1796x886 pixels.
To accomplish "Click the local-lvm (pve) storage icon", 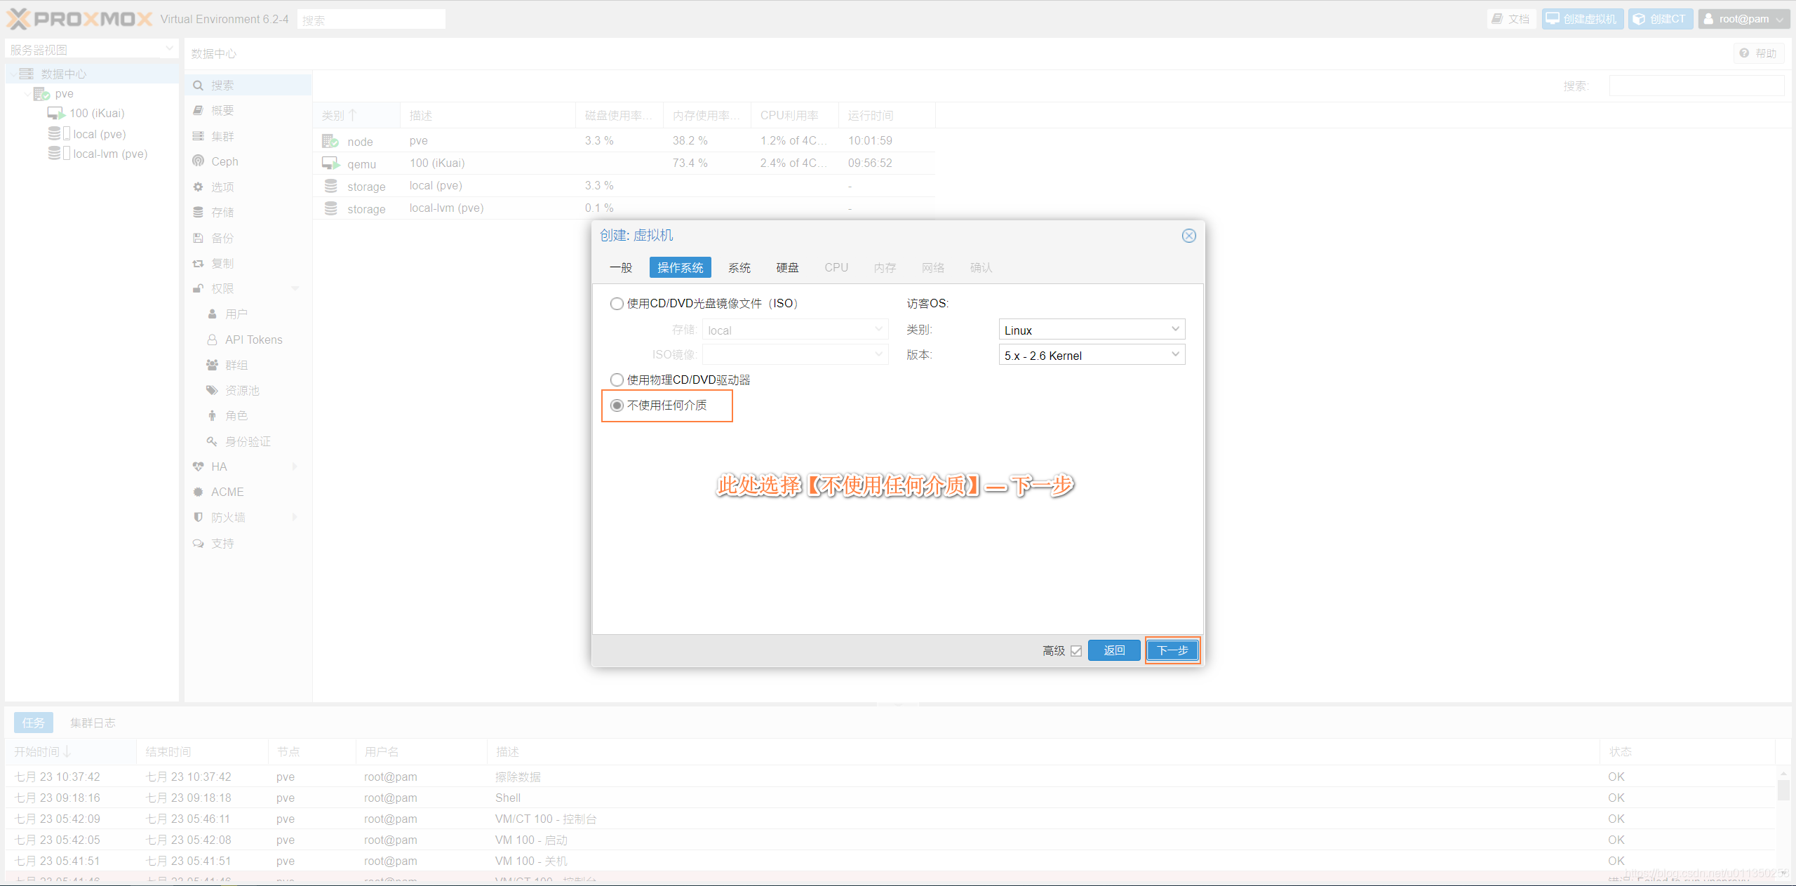I will (x=55, y=154).
